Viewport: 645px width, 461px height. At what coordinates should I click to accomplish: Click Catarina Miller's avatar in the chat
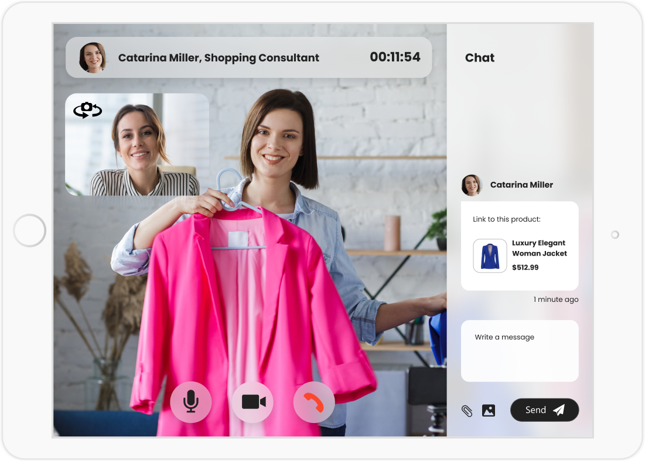471,185
